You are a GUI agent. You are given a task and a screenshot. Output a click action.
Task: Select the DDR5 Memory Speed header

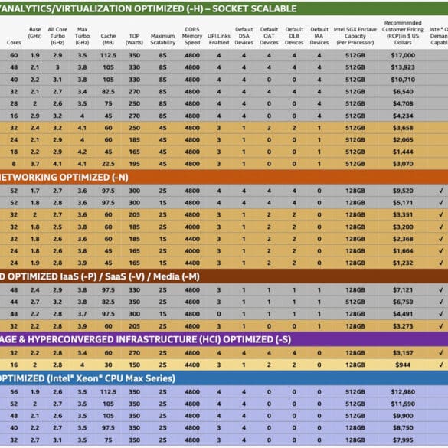tap(192, 36)
